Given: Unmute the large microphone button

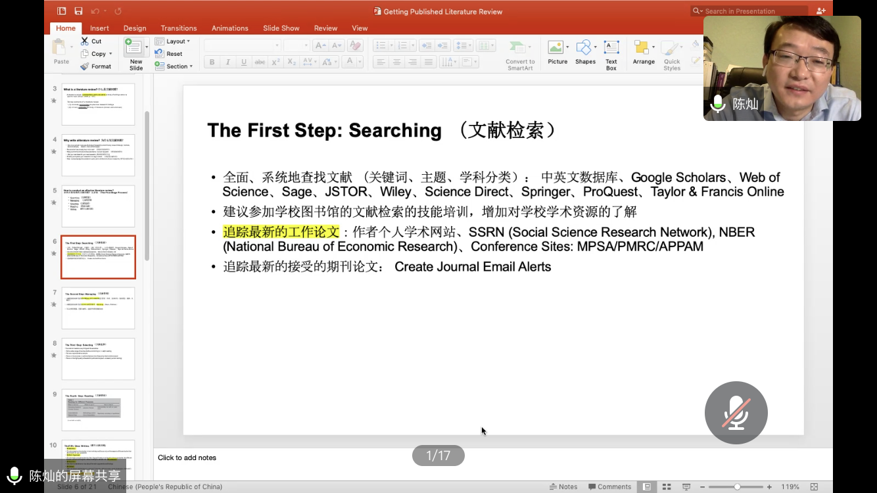Looking at the screenshot, I should pyautogui.click(x=736, y=413).
